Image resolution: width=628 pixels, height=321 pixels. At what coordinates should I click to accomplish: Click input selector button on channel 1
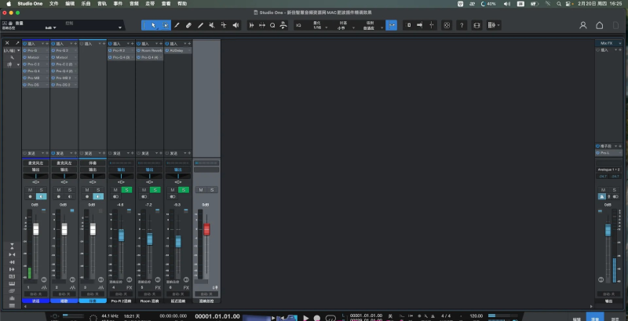pyautogui.click(x=35, y=163)
